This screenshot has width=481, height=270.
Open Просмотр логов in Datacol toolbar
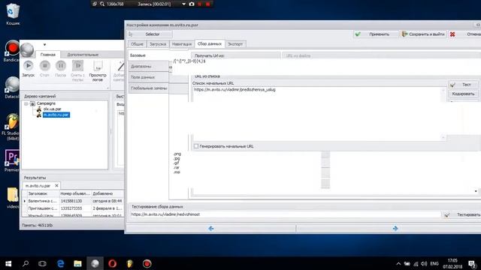98,70
